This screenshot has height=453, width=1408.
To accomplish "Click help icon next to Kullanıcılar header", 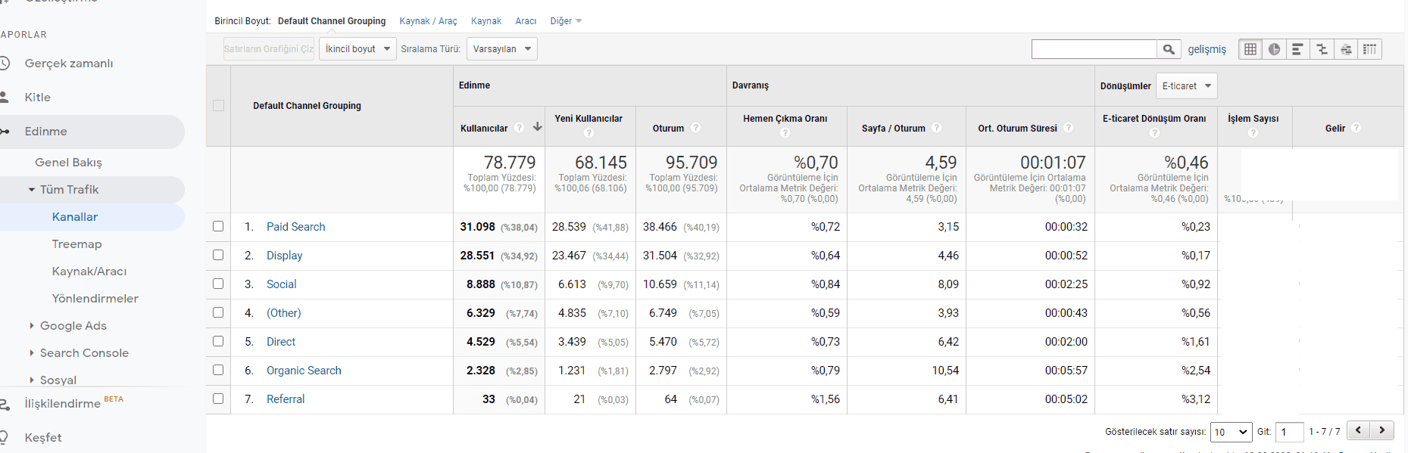I will (520, 128).
